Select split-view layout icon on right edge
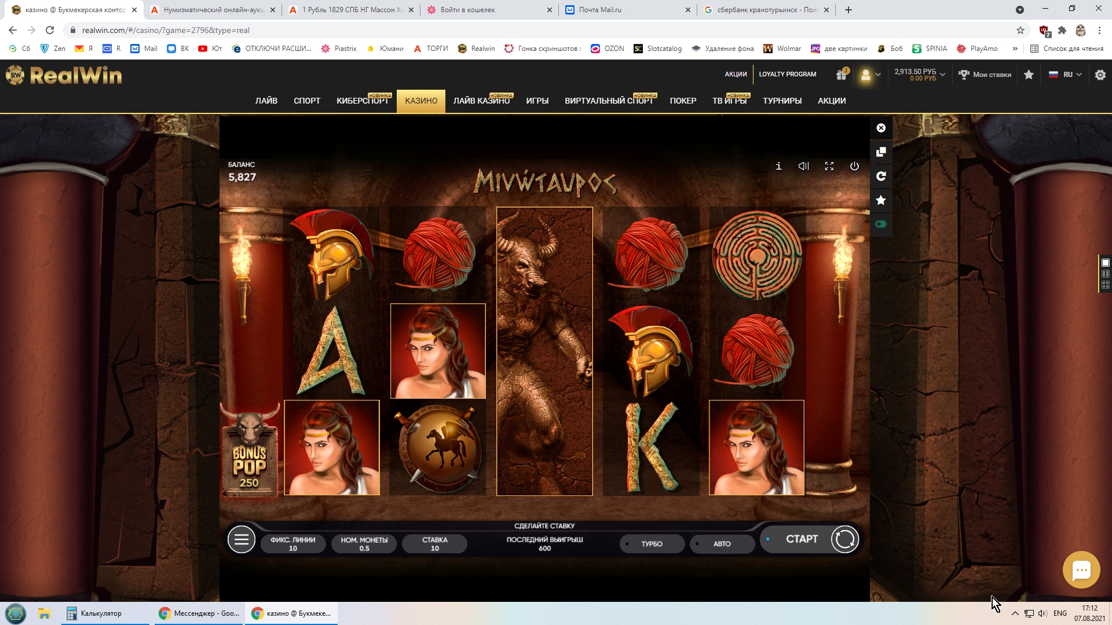The width and height of the screenshot is (1112, 625). (1105, 274)
